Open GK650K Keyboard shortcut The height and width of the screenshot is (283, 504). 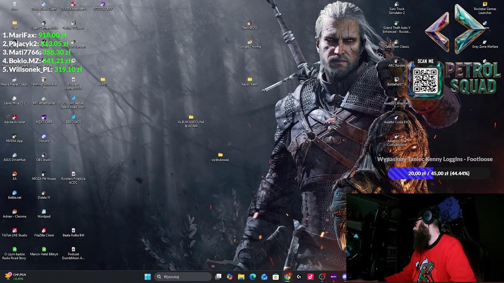pos(73,6)
